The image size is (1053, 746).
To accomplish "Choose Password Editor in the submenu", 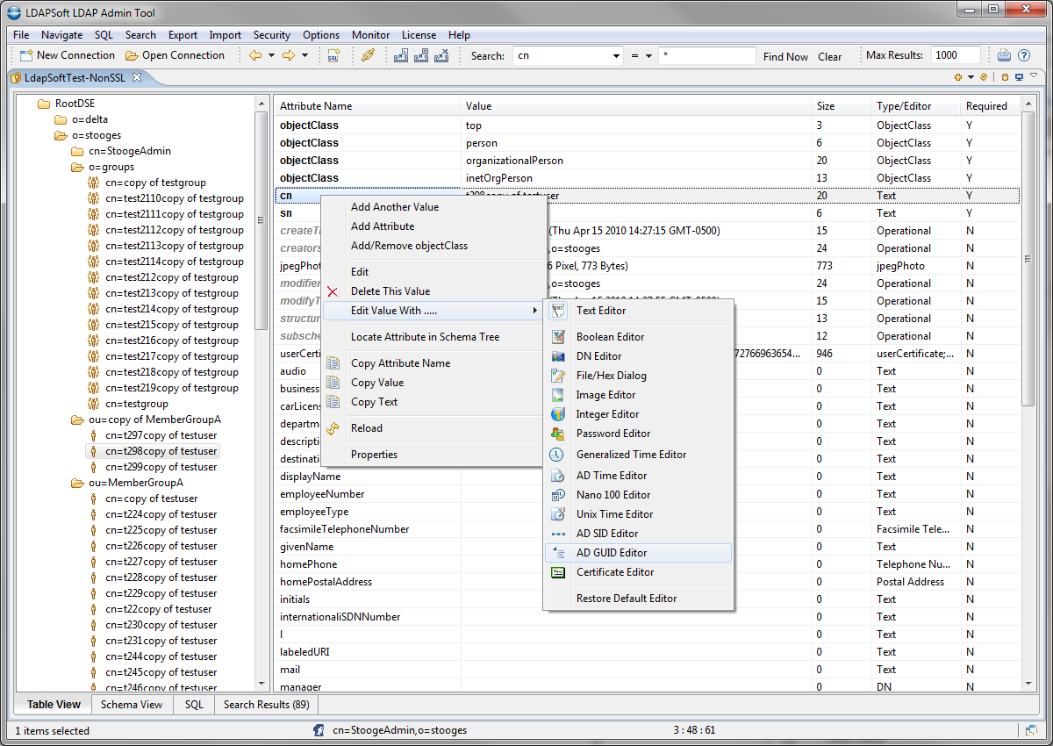I will tap(612, 434).
